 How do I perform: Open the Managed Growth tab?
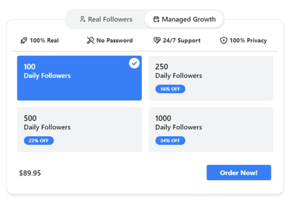(x=184, y=20)
